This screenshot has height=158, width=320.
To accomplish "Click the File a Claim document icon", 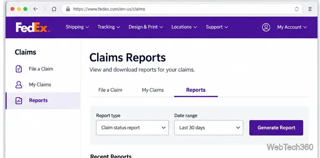I will coord(19,69).
